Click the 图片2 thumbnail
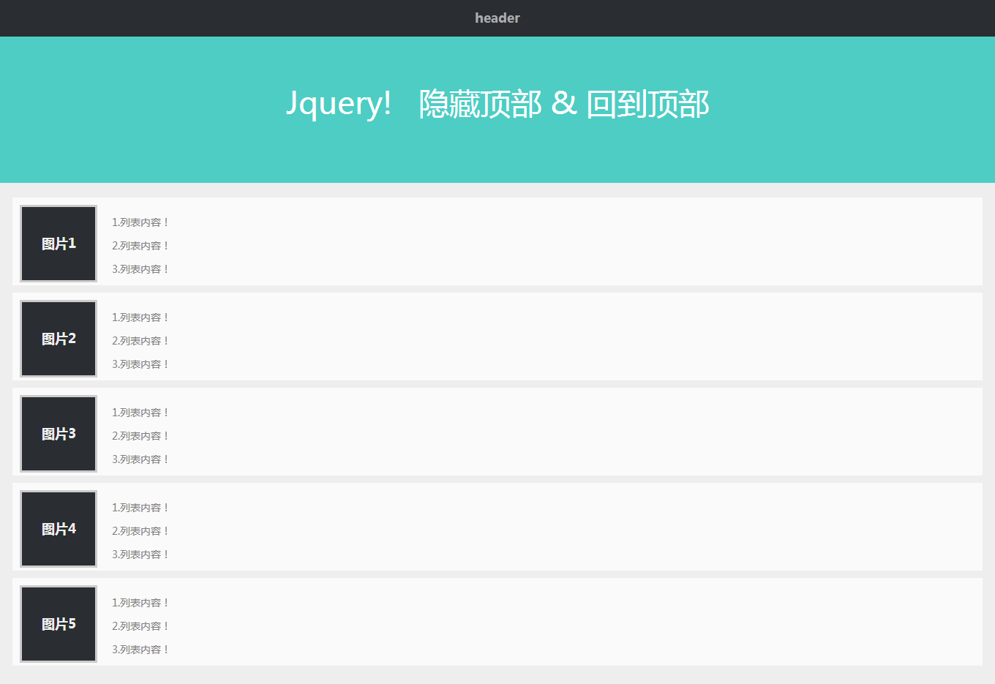Image resolution: width=995 pixels, height=684 pixels. click(59, 339)
